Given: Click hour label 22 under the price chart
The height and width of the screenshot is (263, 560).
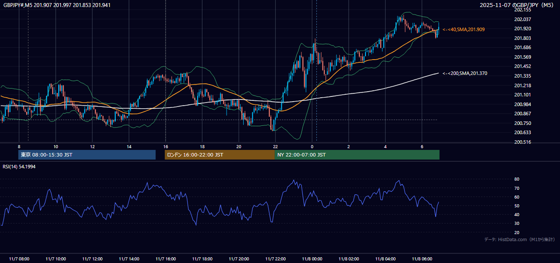Looking at the screenshot, I should pos(275,146).
